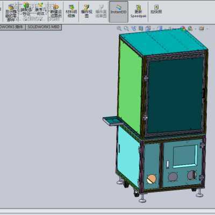Click Update Speedpak icon
215x215 pixels.
pos(138,11)
